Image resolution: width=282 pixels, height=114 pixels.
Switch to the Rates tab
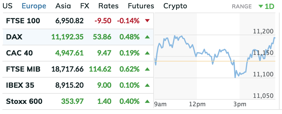[x=109, y=6]
